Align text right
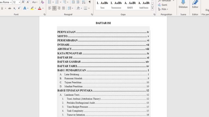The height and width of the screenshot is (117, 209). [59, 8]
